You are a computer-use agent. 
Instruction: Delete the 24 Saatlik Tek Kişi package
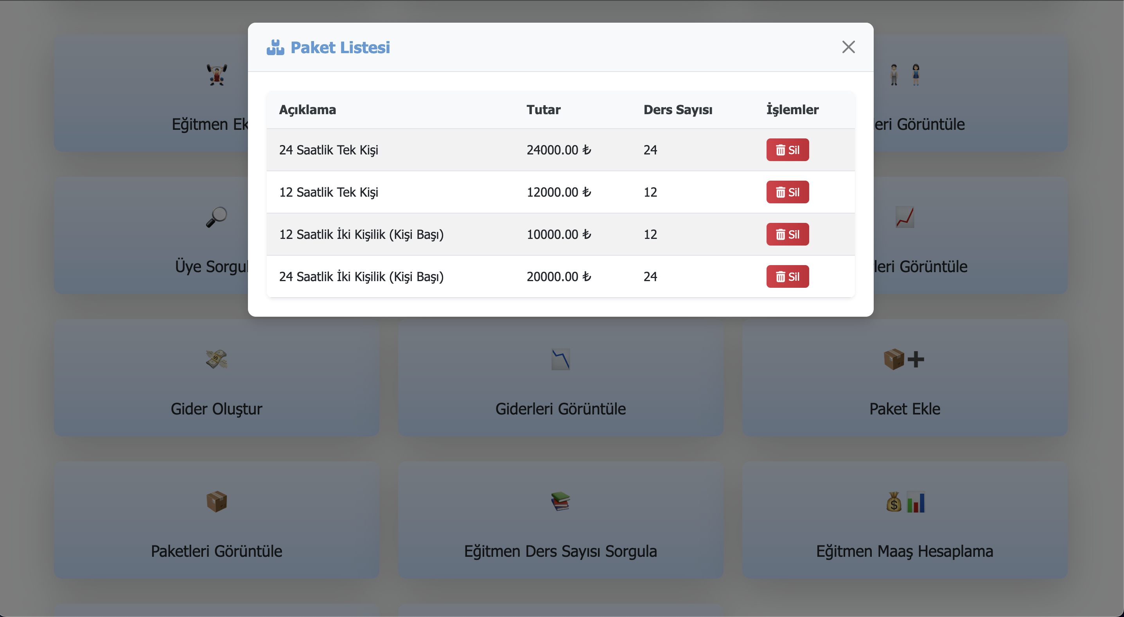point(787,150)
